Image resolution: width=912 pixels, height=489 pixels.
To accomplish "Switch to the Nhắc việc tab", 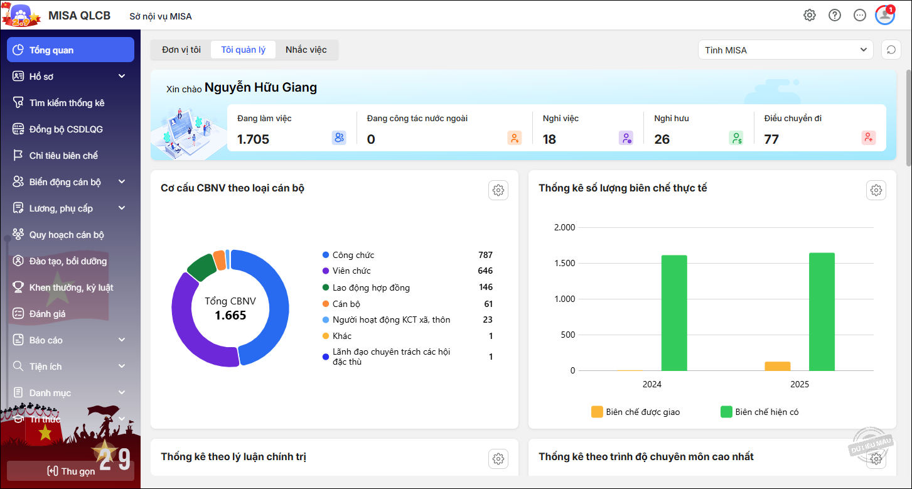I will (306, 50).
